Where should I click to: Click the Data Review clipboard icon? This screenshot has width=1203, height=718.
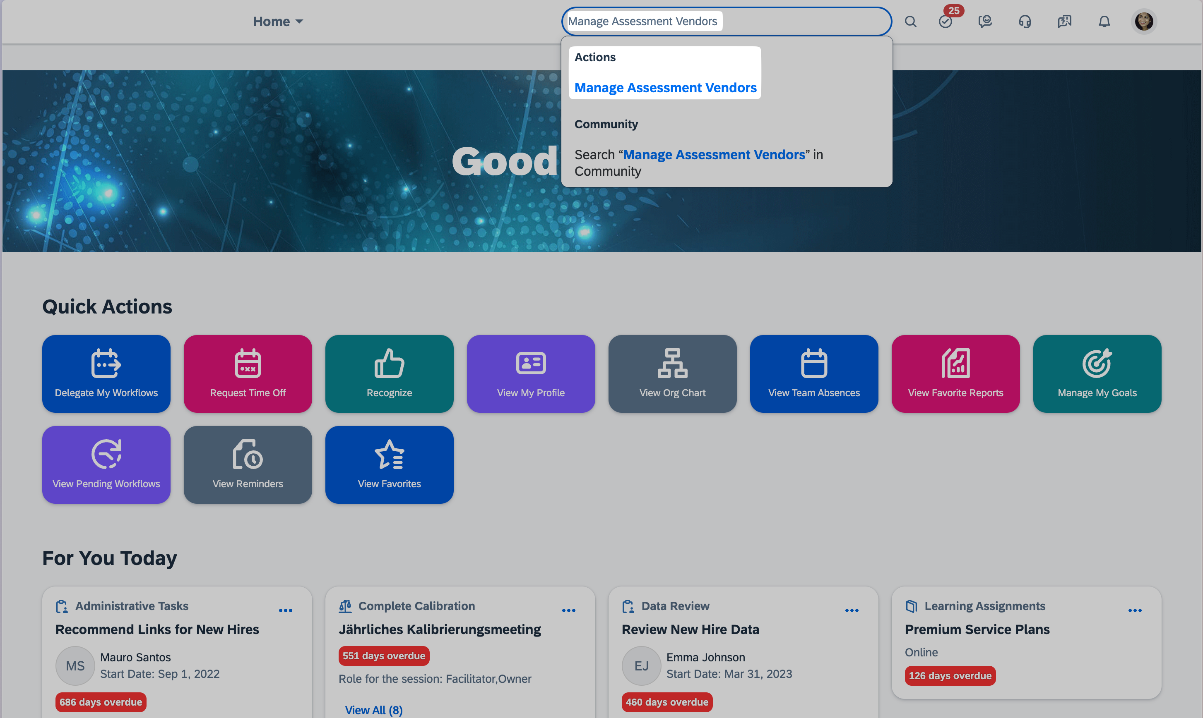pyautogui.click(x=628, y=606)
